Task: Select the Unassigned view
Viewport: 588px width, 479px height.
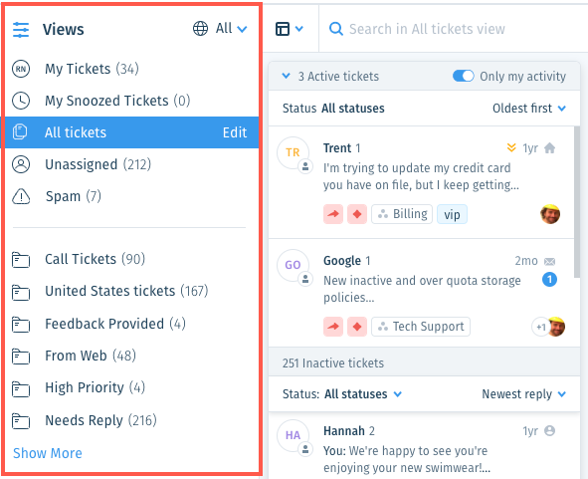Action: pos(132,164)
